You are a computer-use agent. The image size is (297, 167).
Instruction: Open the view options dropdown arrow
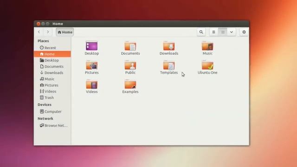coord(232,32)
